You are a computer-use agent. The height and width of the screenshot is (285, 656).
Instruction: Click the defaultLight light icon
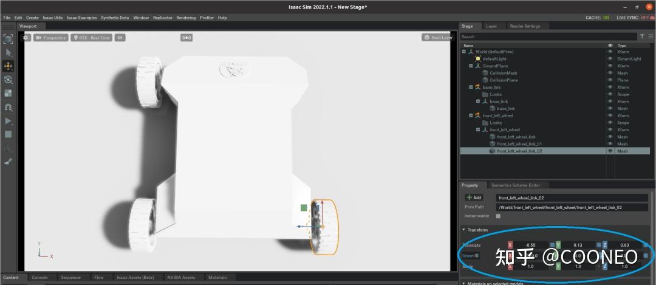click(478, 59)
